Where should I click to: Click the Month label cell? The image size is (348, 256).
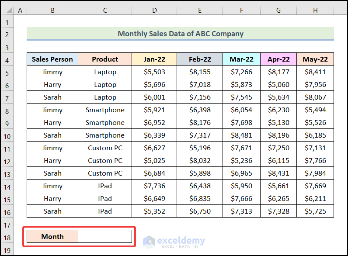click(x=52, y=236)
